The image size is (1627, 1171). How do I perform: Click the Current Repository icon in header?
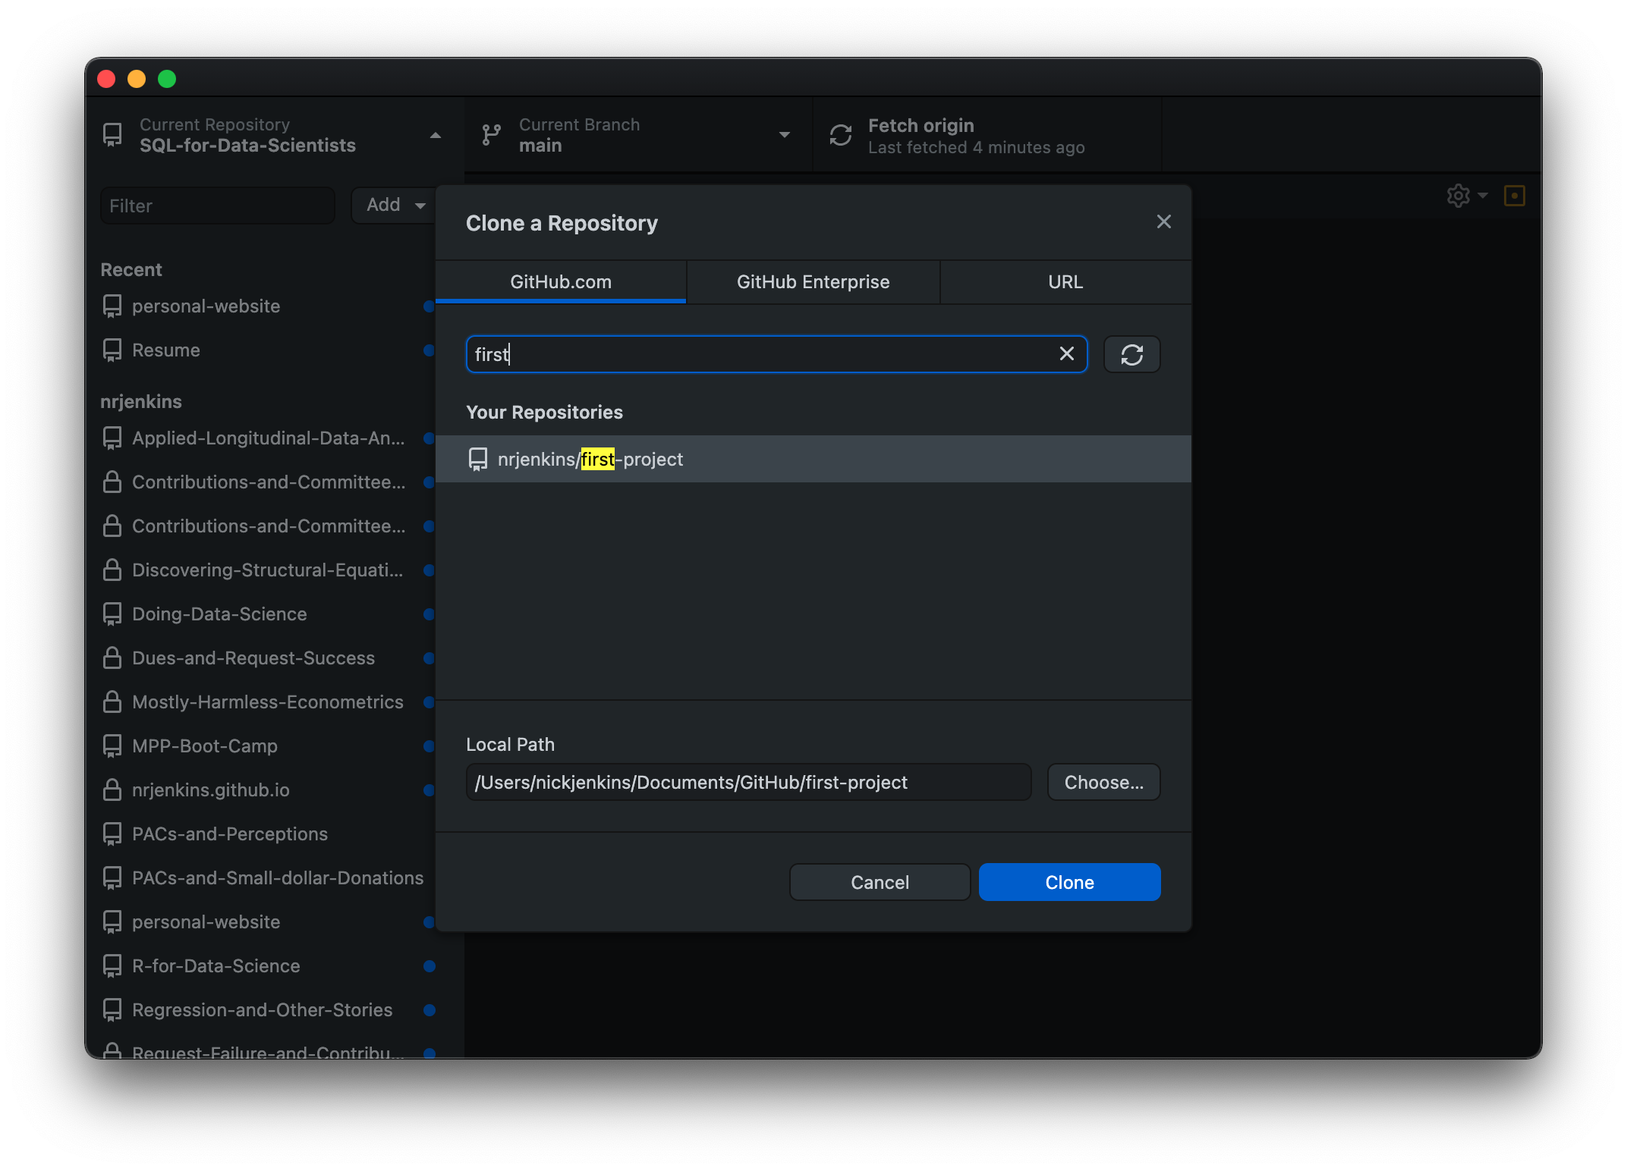click(112, 135)
